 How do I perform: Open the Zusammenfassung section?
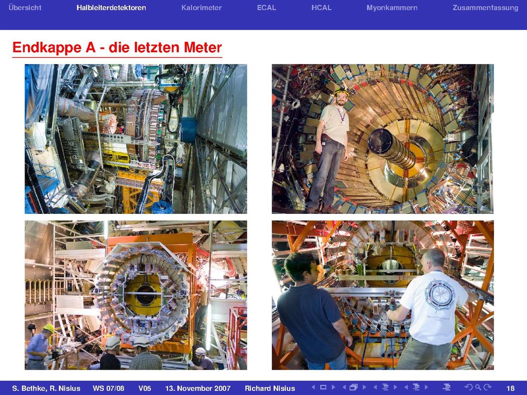tap(485, 7)
